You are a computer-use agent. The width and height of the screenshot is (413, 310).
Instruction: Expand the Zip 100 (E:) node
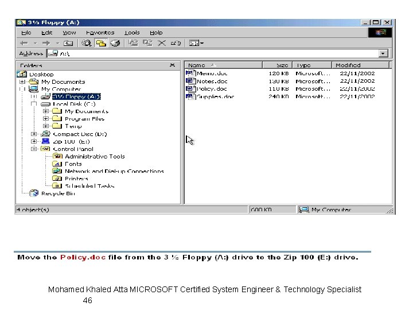(34, 141)
